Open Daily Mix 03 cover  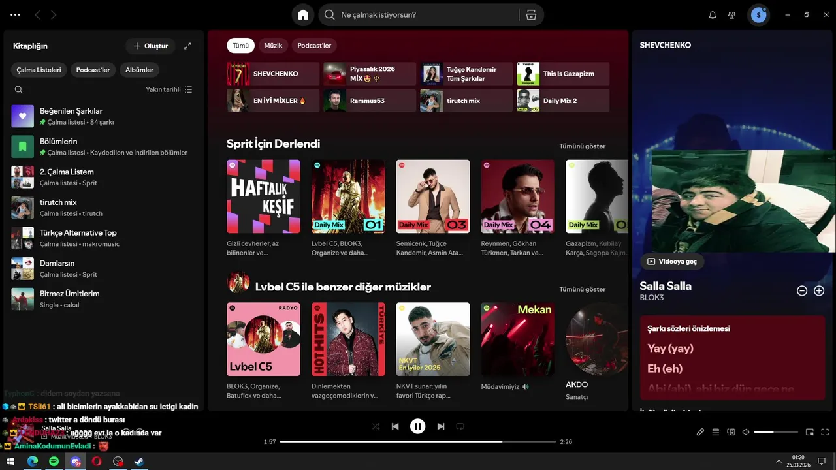(433, 196)
